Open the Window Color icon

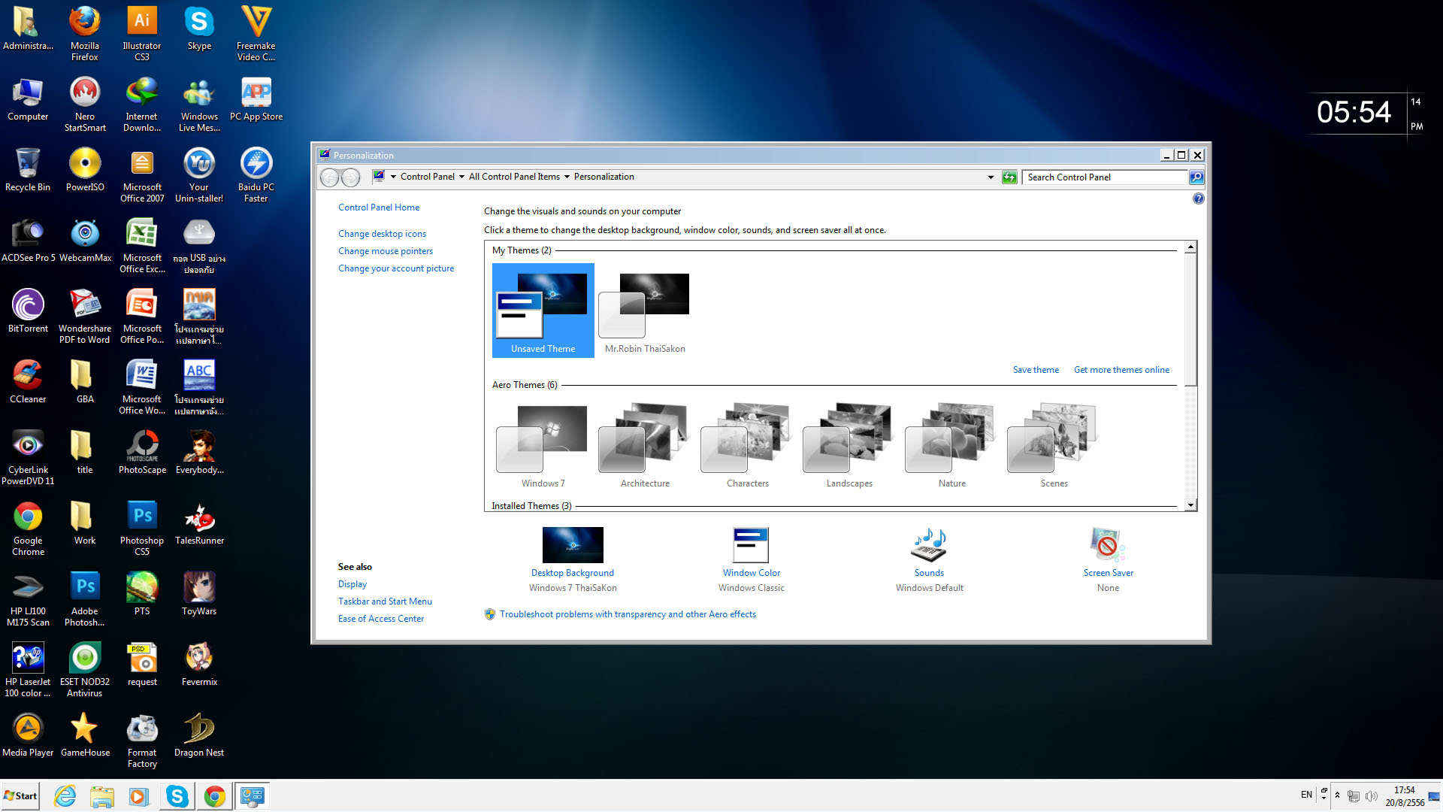click(x=751, y=545)
